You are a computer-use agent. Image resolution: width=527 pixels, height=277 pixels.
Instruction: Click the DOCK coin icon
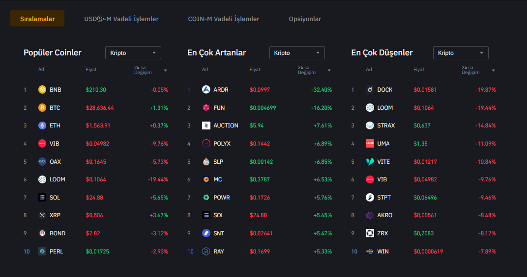point(370,90)
